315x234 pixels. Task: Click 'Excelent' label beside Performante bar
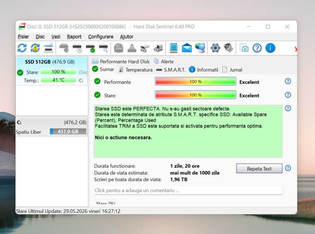click(x=249, y=82)
